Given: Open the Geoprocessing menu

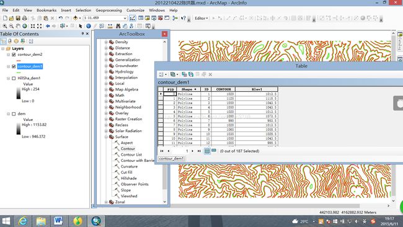Looking at the screenshot, I should (108, 11).
